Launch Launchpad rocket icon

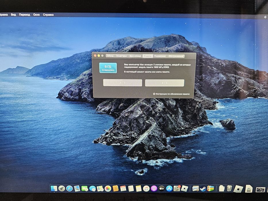(x=61, y=189)
